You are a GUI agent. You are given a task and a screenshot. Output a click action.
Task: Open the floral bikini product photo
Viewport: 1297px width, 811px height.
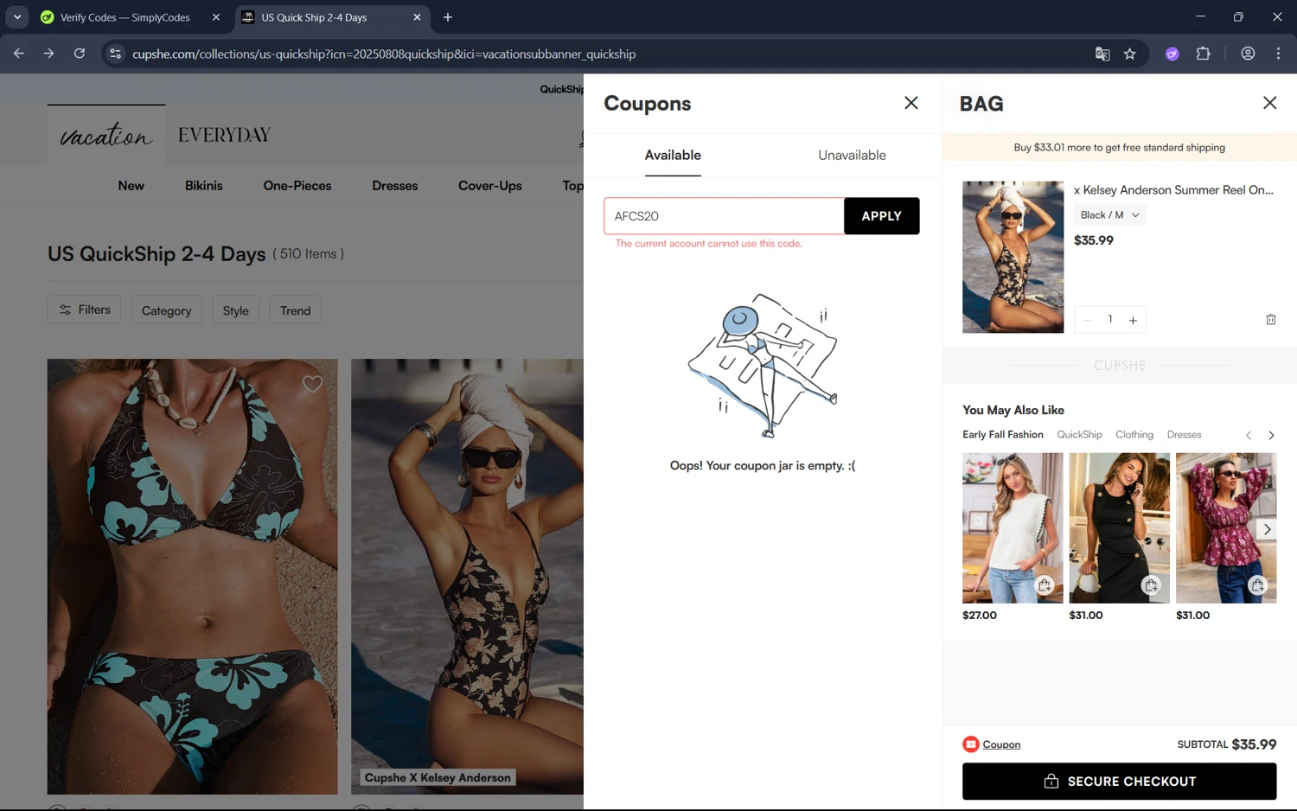(x=192, y=577)
